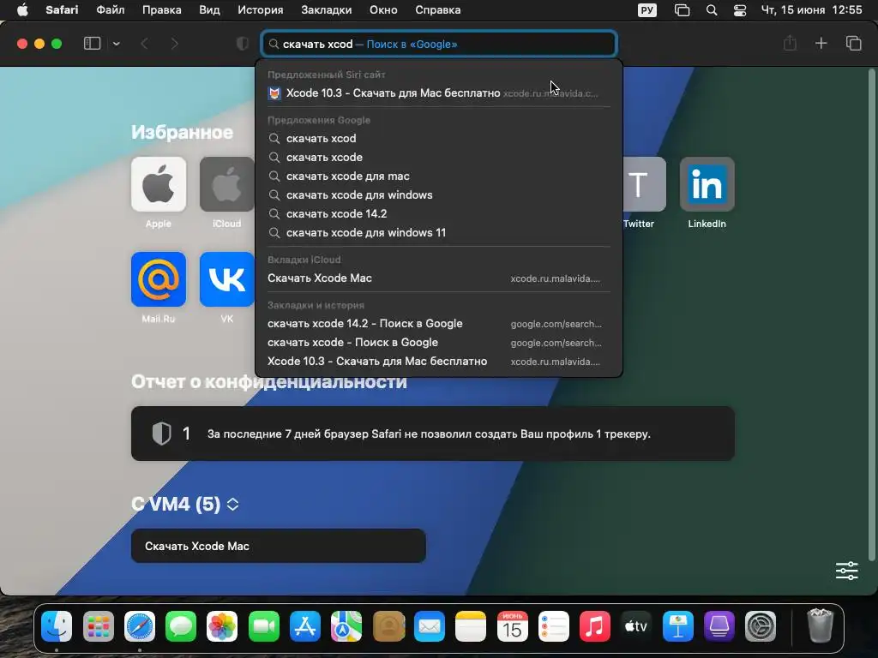878x658 pixels.
Task: Open Messages from the Dock
Action: [181, 626]
